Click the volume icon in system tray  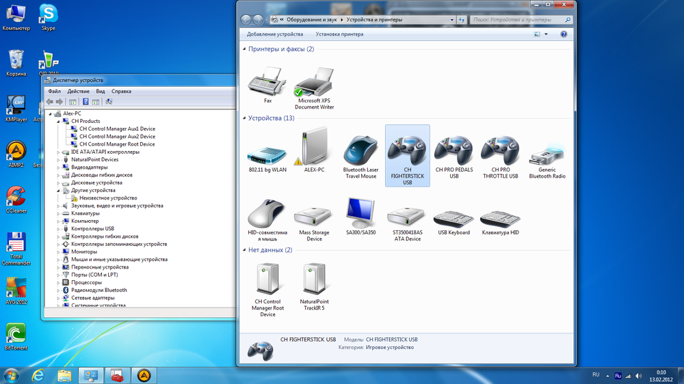tap(638, 376)
